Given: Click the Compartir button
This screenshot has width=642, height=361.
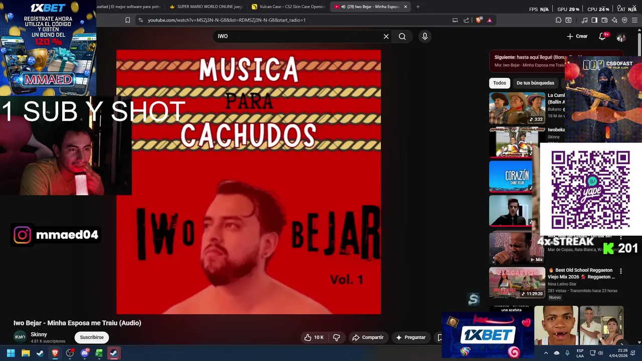Looking at the screenshot, I should coord(368,337).
